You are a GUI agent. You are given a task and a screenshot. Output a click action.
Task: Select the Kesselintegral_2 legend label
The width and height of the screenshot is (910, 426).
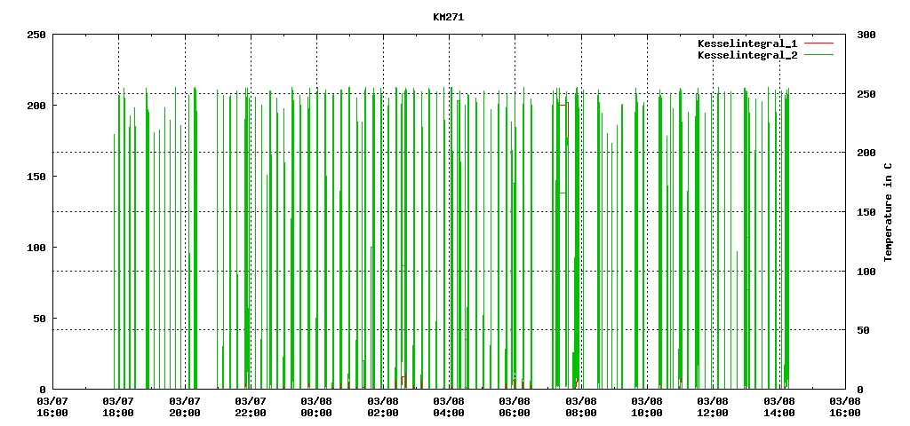point(747,55)
